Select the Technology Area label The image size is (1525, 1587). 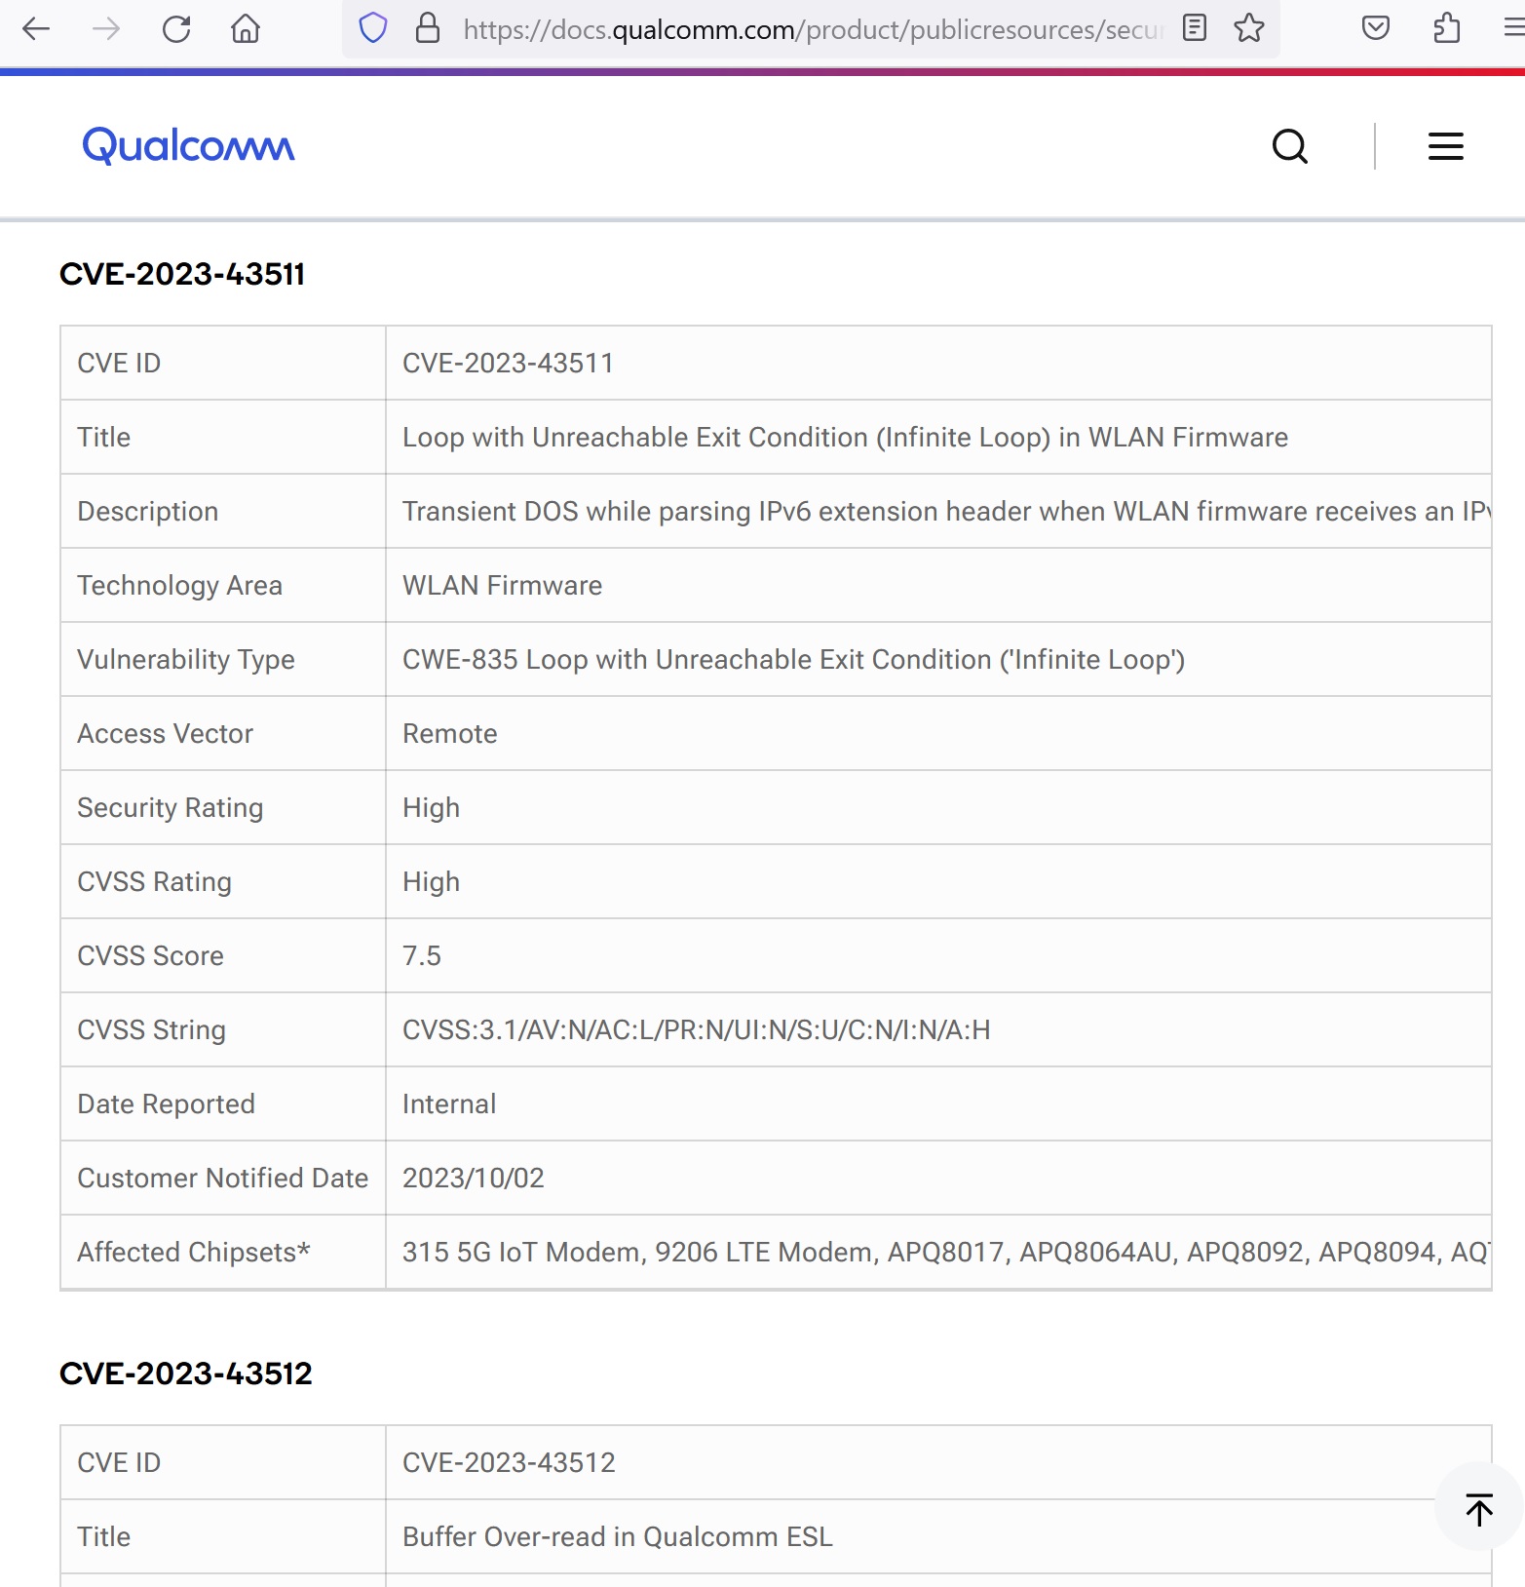pos(179,585)
